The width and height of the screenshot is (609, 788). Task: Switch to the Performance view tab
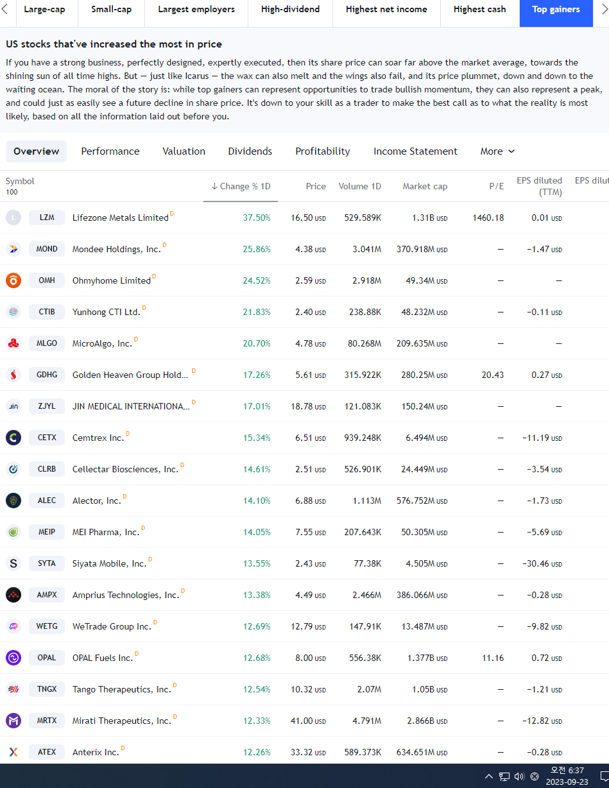[110, 151]
